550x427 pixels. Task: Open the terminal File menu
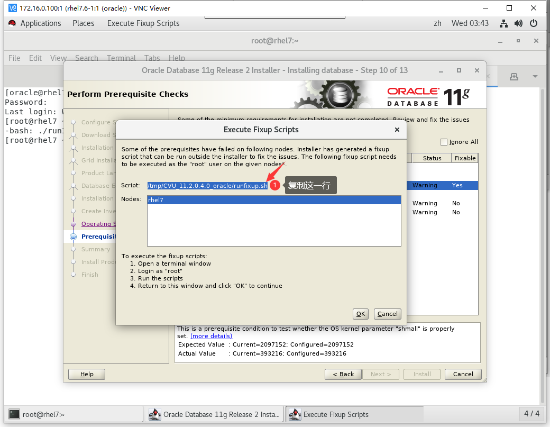[14, 58]
